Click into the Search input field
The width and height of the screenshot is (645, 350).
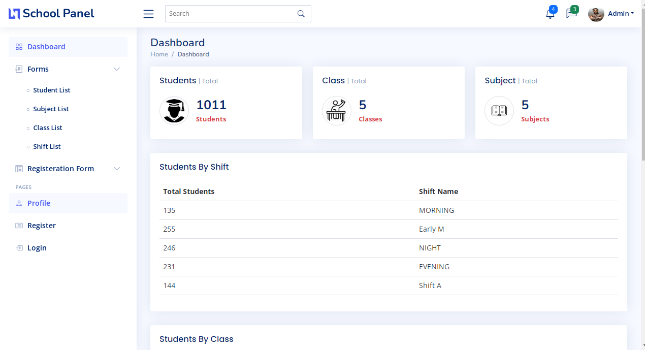(x=231, y=14)
